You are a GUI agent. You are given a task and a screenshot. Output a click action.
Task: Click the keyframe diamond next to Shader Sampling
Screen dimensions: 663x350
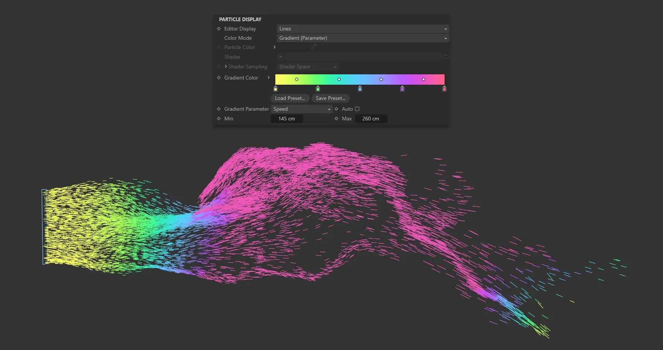coord(218,67)
